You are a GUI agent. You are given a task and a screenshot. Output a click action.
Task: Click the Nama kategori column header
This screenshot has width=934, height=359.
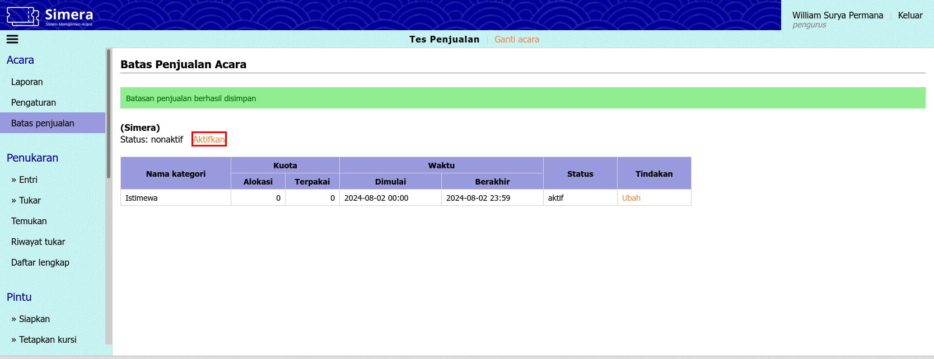click(176, 173)
